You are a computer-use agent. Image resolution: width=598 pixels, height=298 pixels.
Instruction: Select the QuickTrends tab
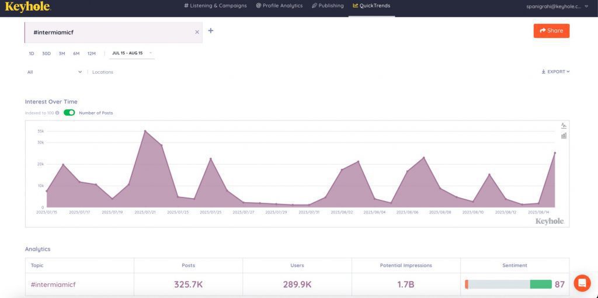(371, 6)
